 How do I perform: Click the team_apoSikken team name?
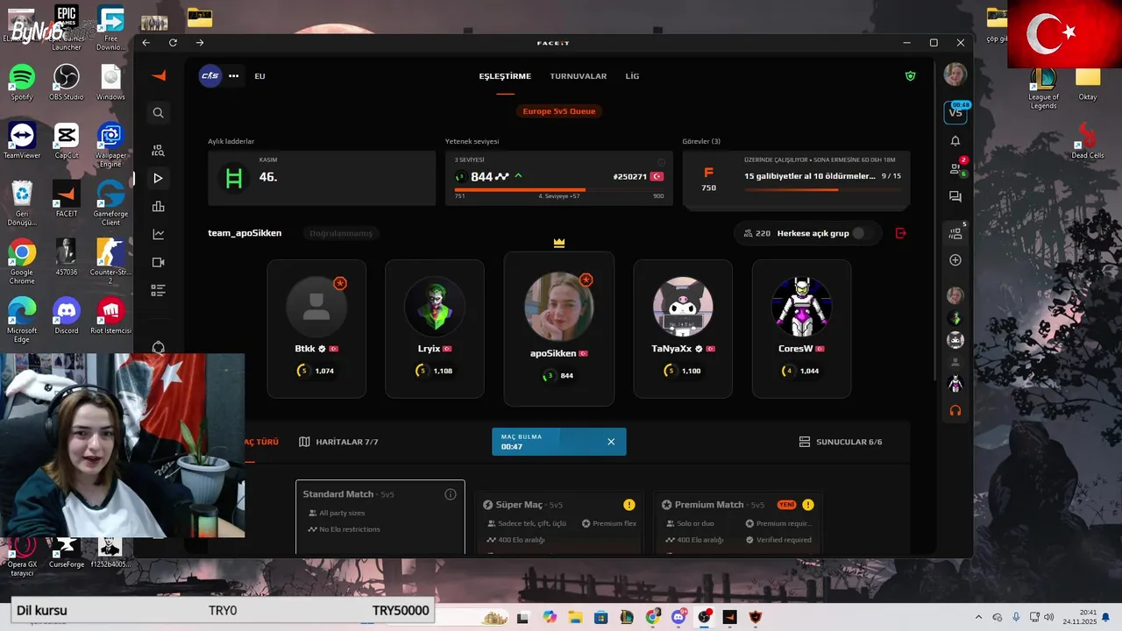(245, 233)
